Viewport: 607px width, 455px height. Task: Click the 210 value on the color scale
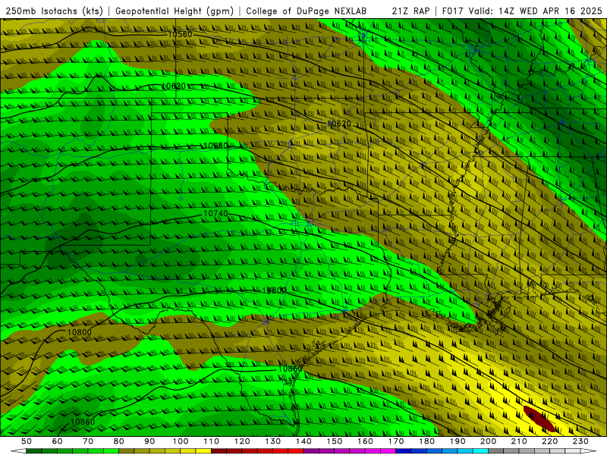[x=519, y=441]
